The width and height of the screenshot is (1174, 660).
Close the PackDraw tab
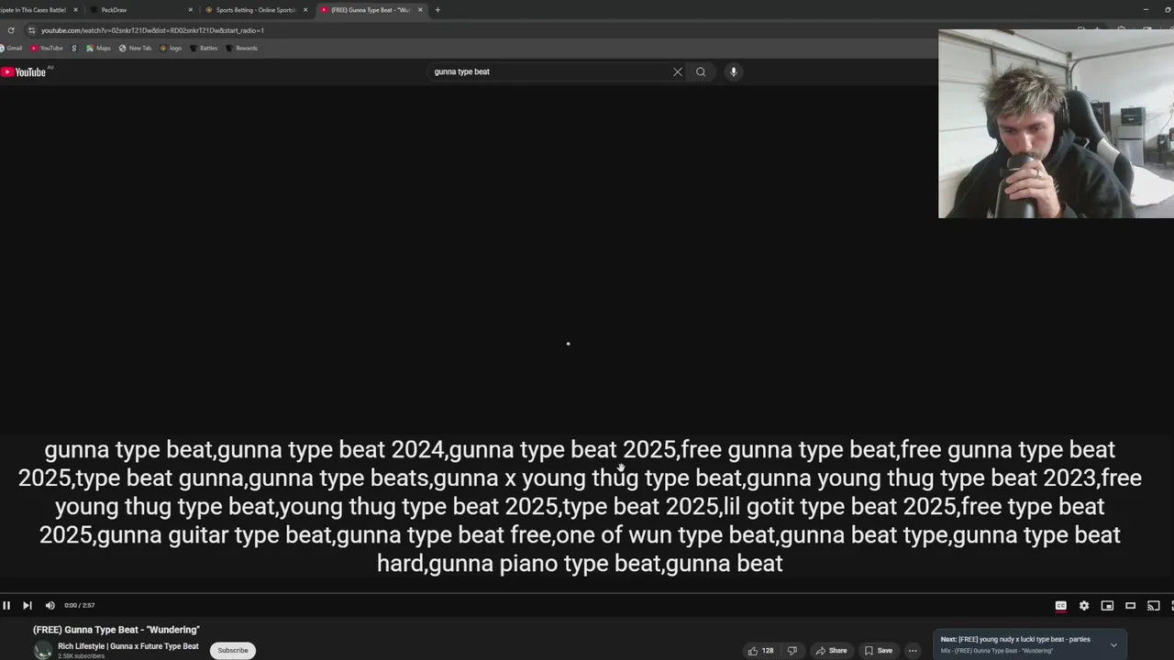(191, 10)
